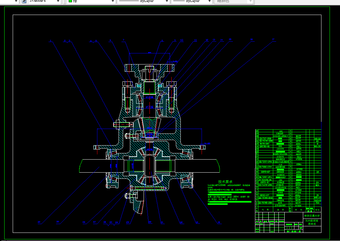The width and height of the screenshot is (340, 241).
Task: Open the Standard text style dropdown
Action: 58,1
